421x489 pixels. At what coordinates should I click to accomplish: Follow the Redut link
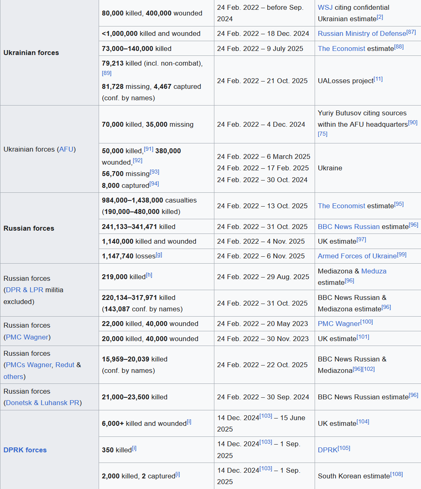65,365
